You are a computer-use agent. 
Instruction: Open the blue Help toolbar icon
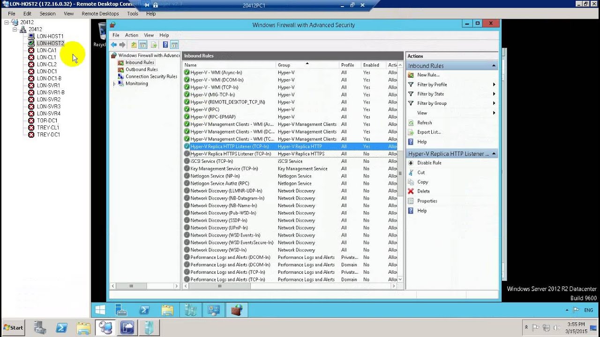tap(165, 45)
